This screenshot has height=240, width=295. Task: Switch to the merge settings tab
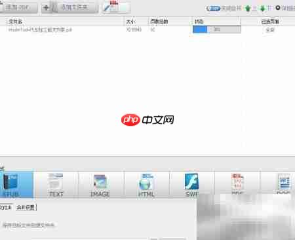click(x=26, y=207)
